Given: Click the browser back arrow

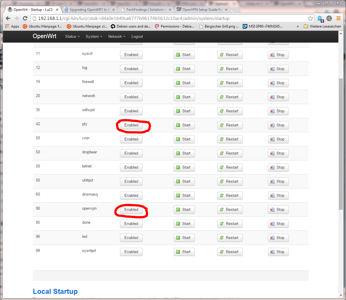Looking at the screenshot, I should coord(8,18).
